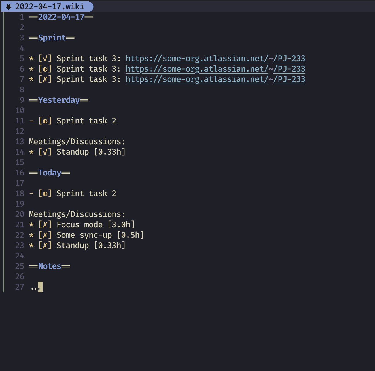Click the Today section heading
The width and height of the screenshot is (375, 371).
49,173
